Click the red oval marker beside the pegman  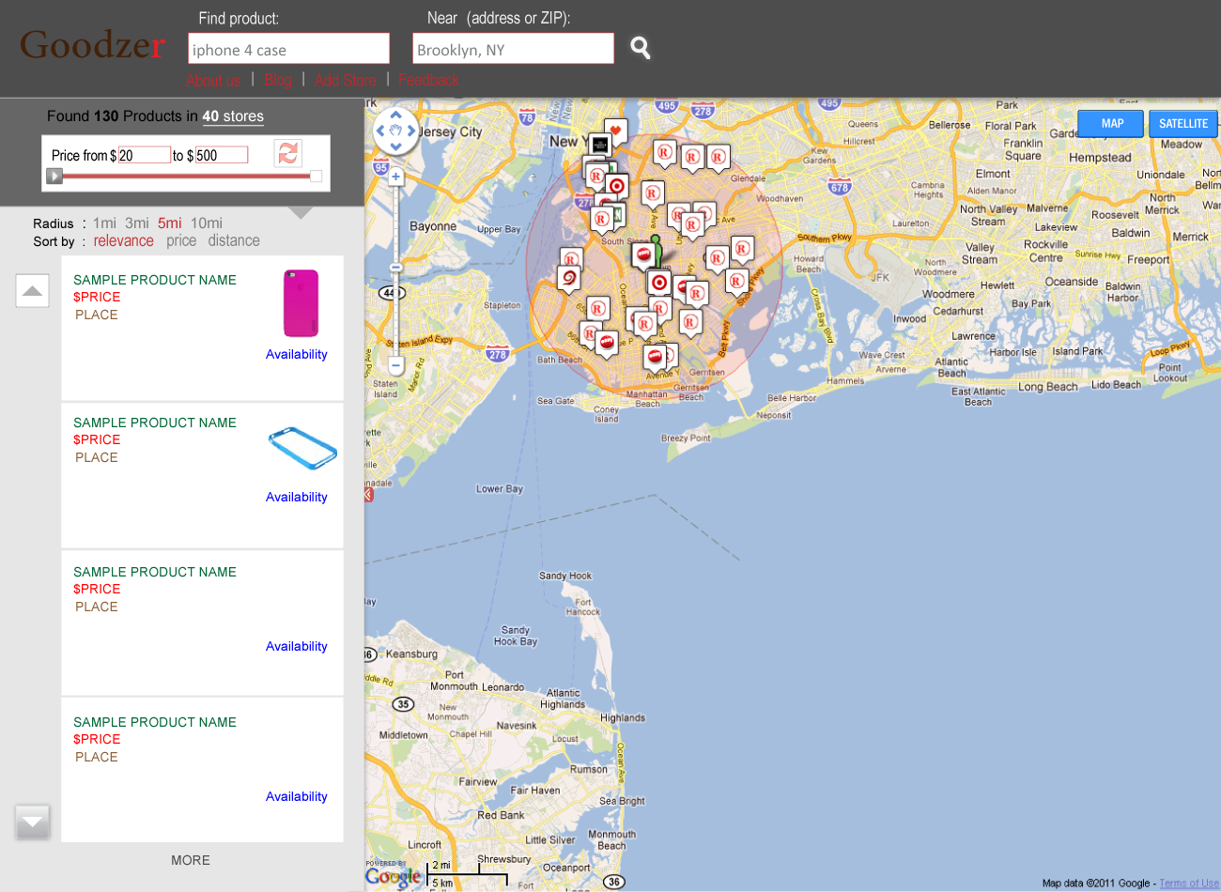click(x=643, y=254)
